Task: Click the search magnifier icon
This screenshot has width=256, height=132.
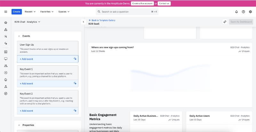Action: (x=99, y=12)
